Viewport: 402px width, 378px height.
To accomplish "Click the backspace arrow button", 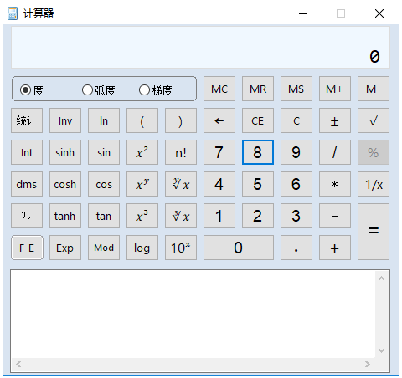I will click(x=219, y=120).
